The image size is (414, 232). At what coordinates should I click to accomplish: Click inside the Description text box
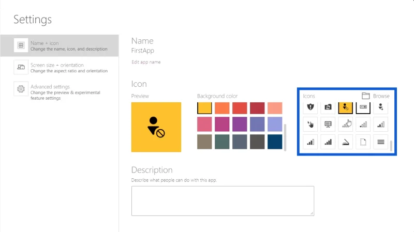pyautogui.click(x=223, y=201)
